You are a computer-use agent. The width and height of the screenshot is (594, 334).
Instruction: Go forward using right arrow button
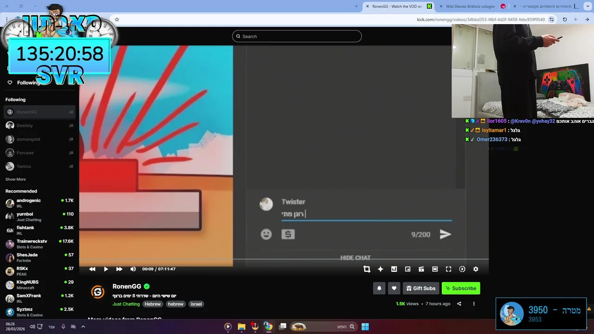point(587,19)
